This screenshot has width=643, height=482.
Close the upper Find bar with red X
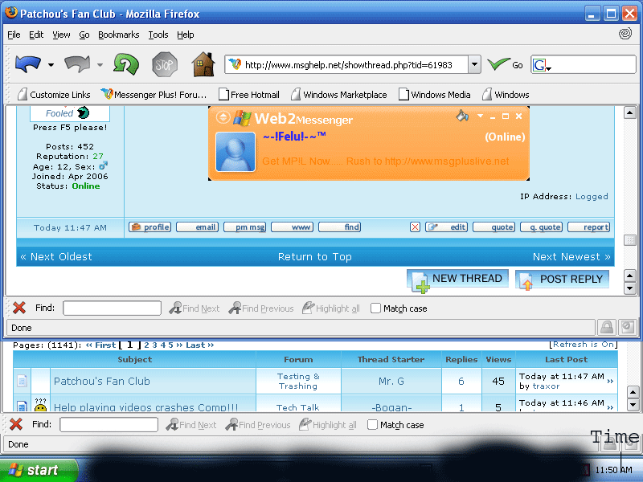coord(18,308)
